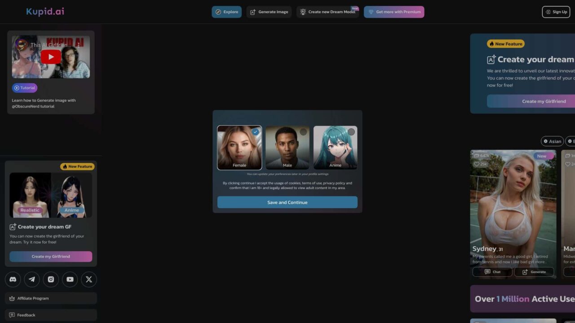This screenshot has height=323, width=575.
Task: Play the tutorial video thumbnail
Action: click(50, 57)
